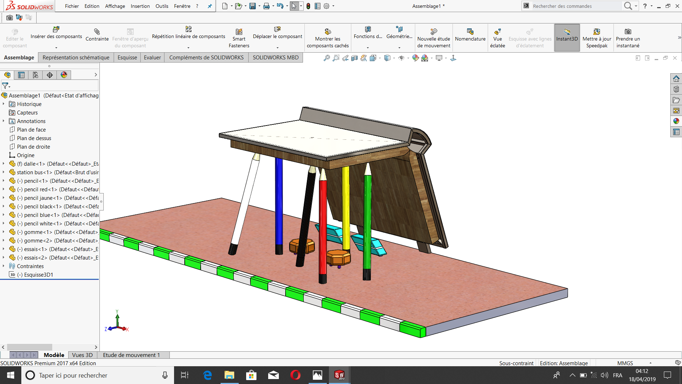Viewport: 682px width, 384px height.
Task: Click the Nomenclature icon
Action: (x=470, y=32)
